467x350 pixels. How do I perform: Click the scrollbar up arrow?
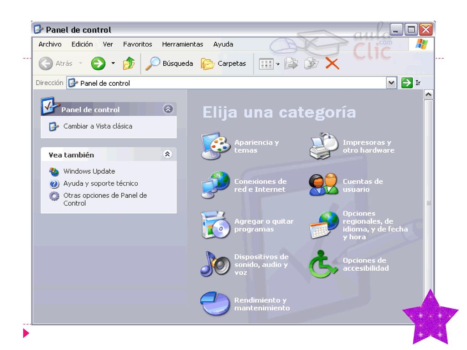point(428,95)
